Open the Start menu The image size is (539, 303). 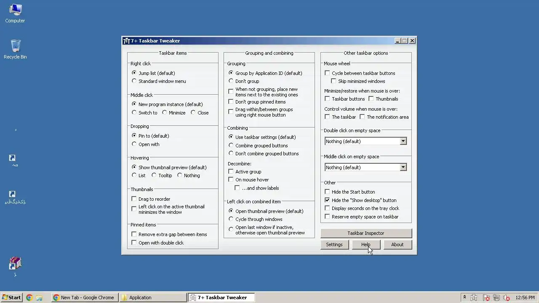point(11,297)
